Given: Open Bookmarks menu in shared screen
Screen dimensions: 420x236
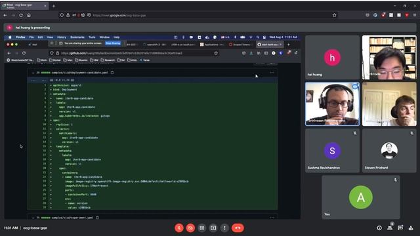Looking at the screenshot, I should coord(77,37).
